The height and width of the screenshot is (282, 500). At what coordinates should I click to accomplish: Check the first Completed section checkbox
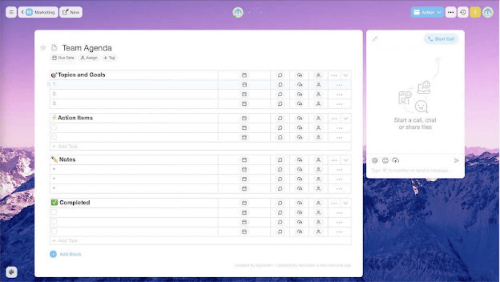click(x=54, y=212)
